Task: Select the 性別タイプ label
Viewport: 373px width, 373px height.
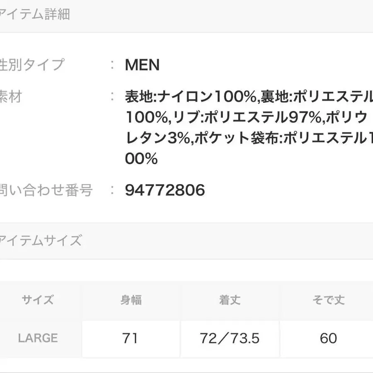Action: tap(32, 65)
